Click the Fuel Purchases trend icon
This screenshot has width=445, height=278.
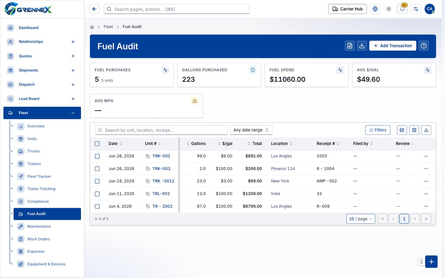(165, 70)
